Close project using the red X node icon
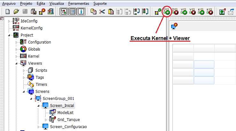Screen dimensions: 236x131 click(x=42, y=12)
